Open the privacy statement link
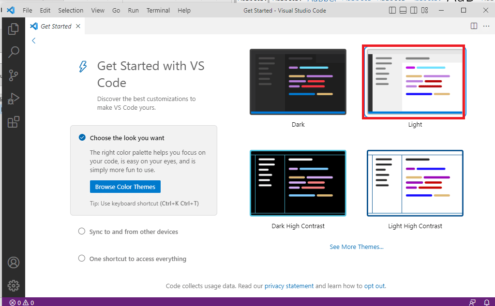This screenshot has width=495, height=306. coord(289,286)
